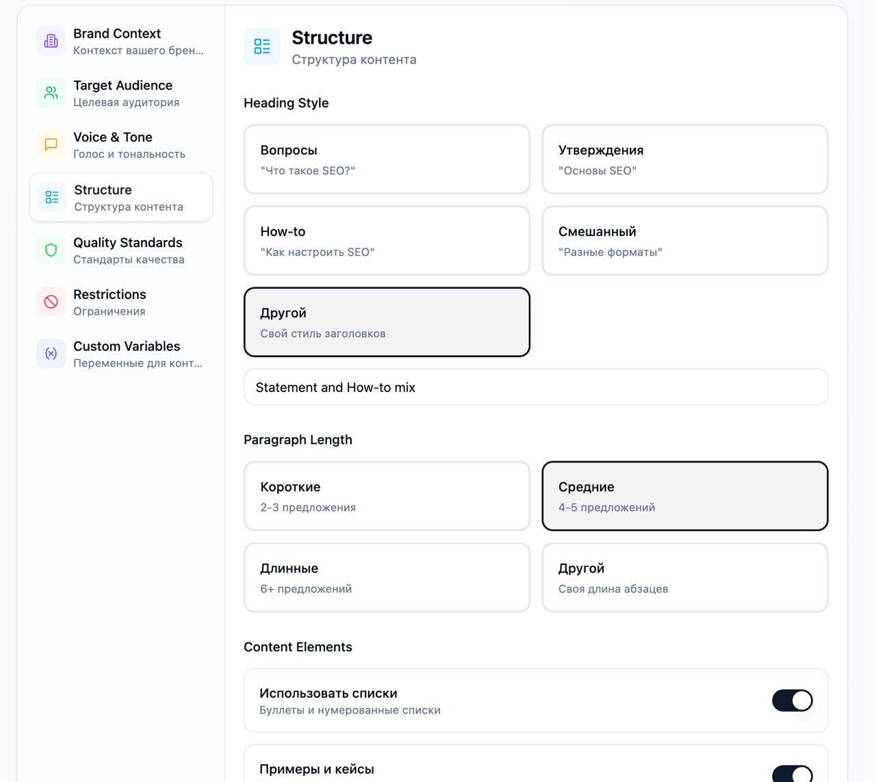Click the Quality Standards shield icon
This screenshot has width=876, height=782.
pyautogui.click(x=51, y=250)
